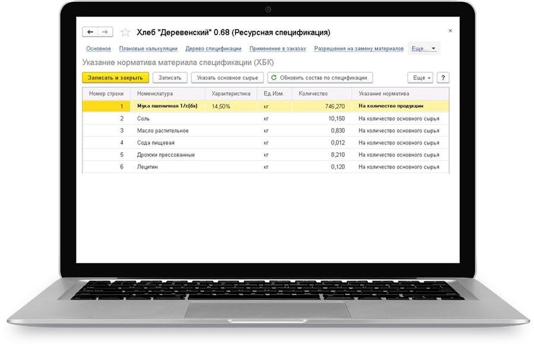
Task: Click row number 1 cell
Action: coord(106,106)
